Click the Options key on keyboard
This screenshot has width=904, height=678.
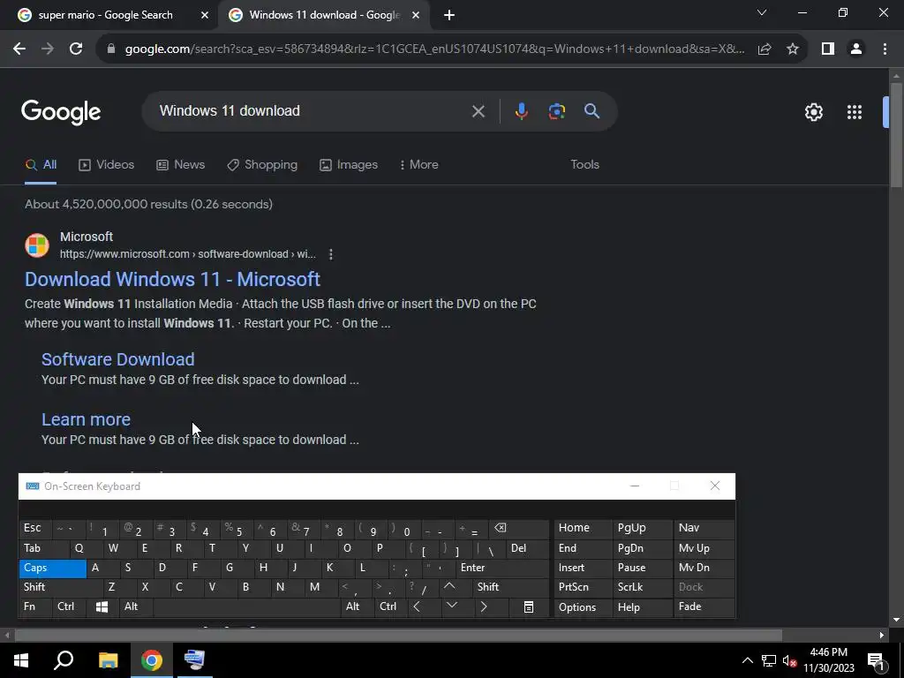pos(583,607)
